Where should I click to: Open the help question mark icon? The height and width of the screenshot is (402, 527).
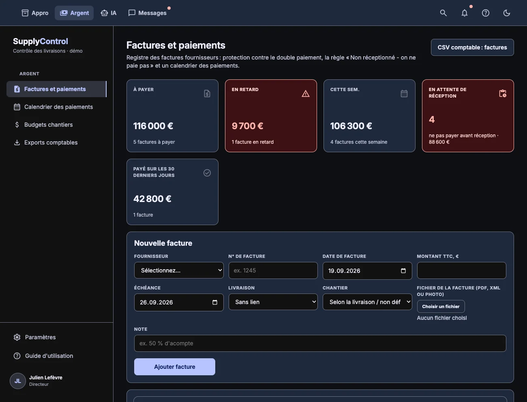(x=486, y=13)
